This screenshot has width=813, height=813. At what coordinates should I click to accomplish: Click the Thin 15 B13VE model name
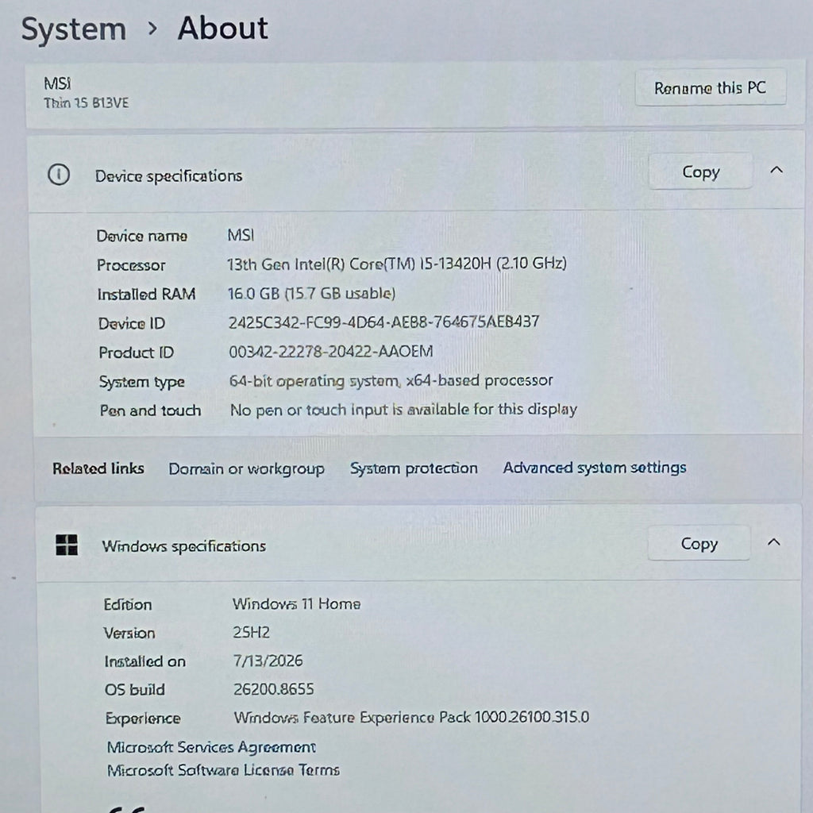[86, 102]
